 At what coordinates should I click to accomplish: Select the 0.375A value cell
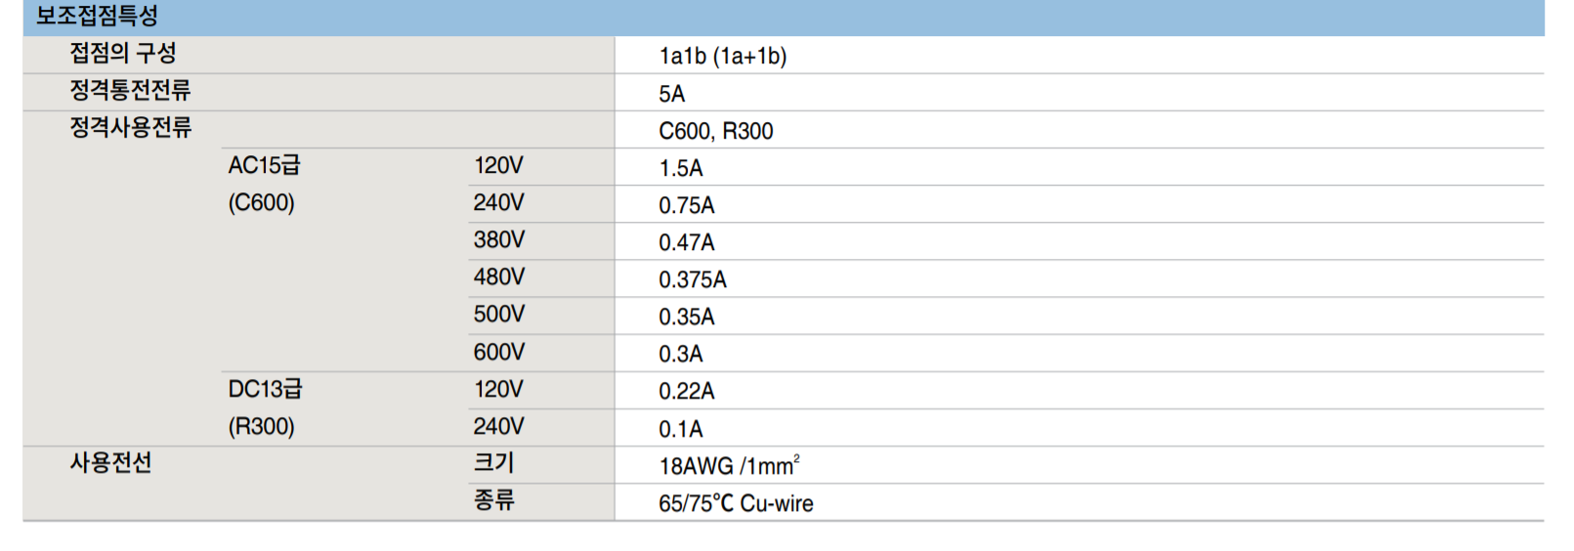click(x=692, y=280)
